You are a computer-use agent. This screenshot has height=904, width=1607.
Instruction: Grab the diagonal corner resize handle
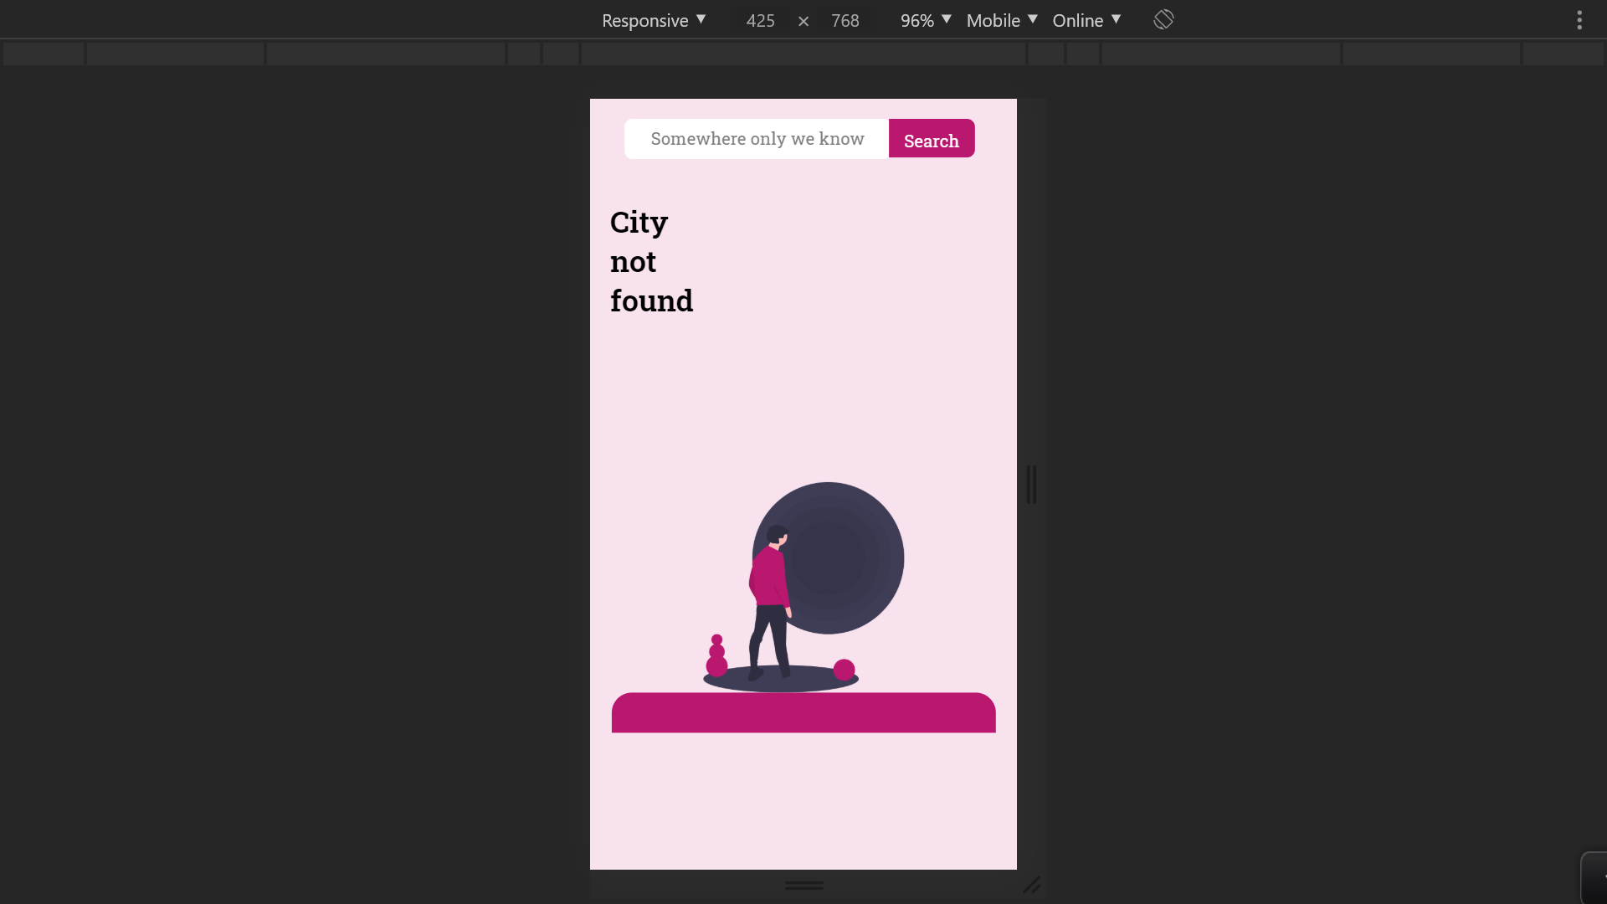pos(1031,885)
